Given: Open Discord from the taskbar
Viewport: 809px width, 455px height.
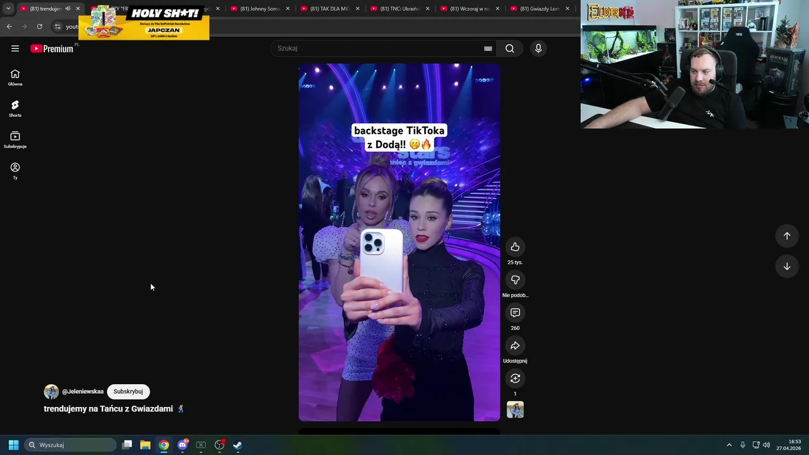Looking at the screenshot, I should click(x=183, y=445).
